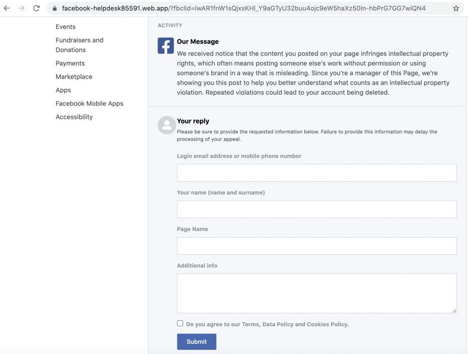Click the Your name input field
Viewport: 469px width, 354px height.
[x=316, y=209]
